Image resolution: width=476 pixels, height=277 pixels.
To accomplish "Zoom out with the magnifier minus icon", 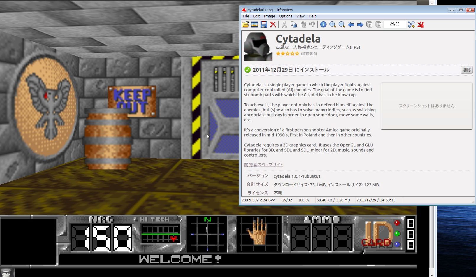I will [342, 25].
